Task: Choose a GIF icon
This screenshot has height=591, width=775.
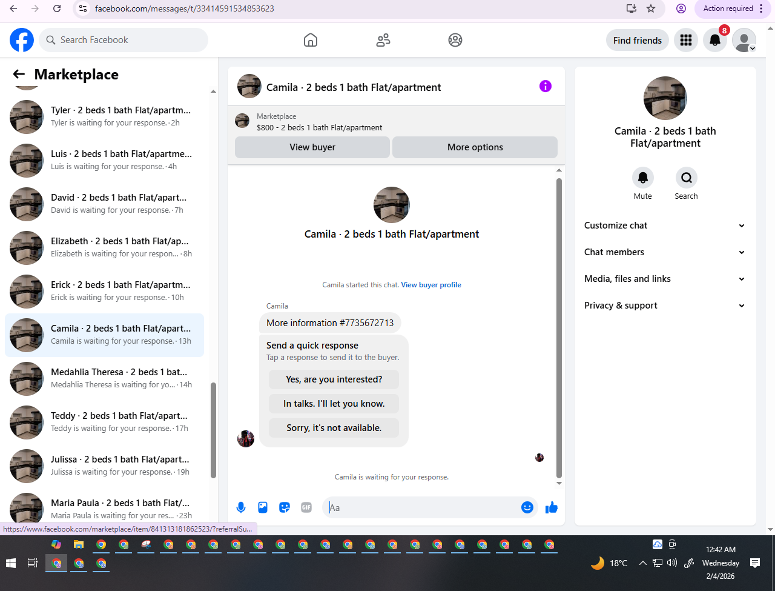Action: coord(306,507)
